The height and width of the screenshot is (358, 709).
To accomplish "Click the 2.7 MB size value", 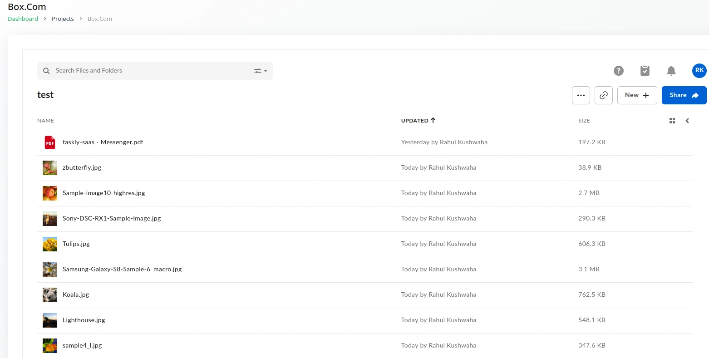I will (x=589, y=193).
